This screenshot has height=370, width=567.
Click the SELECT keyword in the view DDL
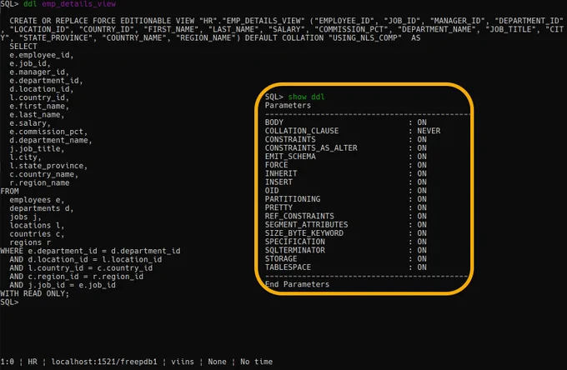tap(23, 47)
